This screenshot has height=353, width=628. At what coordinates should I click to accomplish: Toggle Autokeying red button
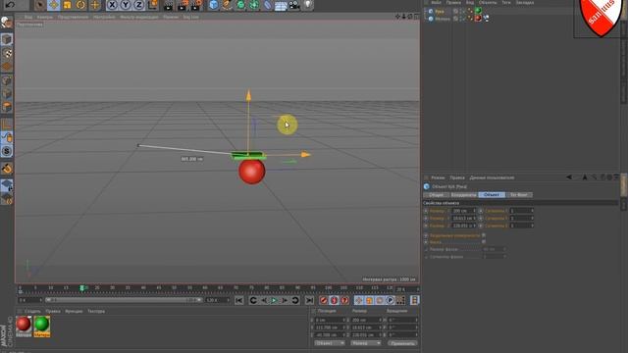[x=334, y=300]
